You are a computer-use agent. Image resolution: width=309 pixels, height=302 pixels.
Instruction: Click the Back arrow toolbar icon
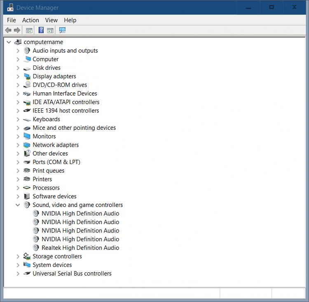click(x=8, y=30)
